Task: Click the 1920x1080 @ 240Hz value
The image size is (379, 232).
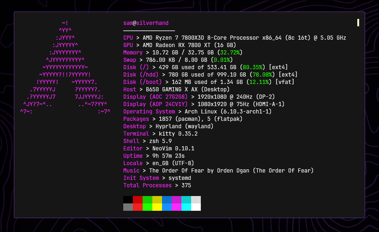Action: click(225, 97)
